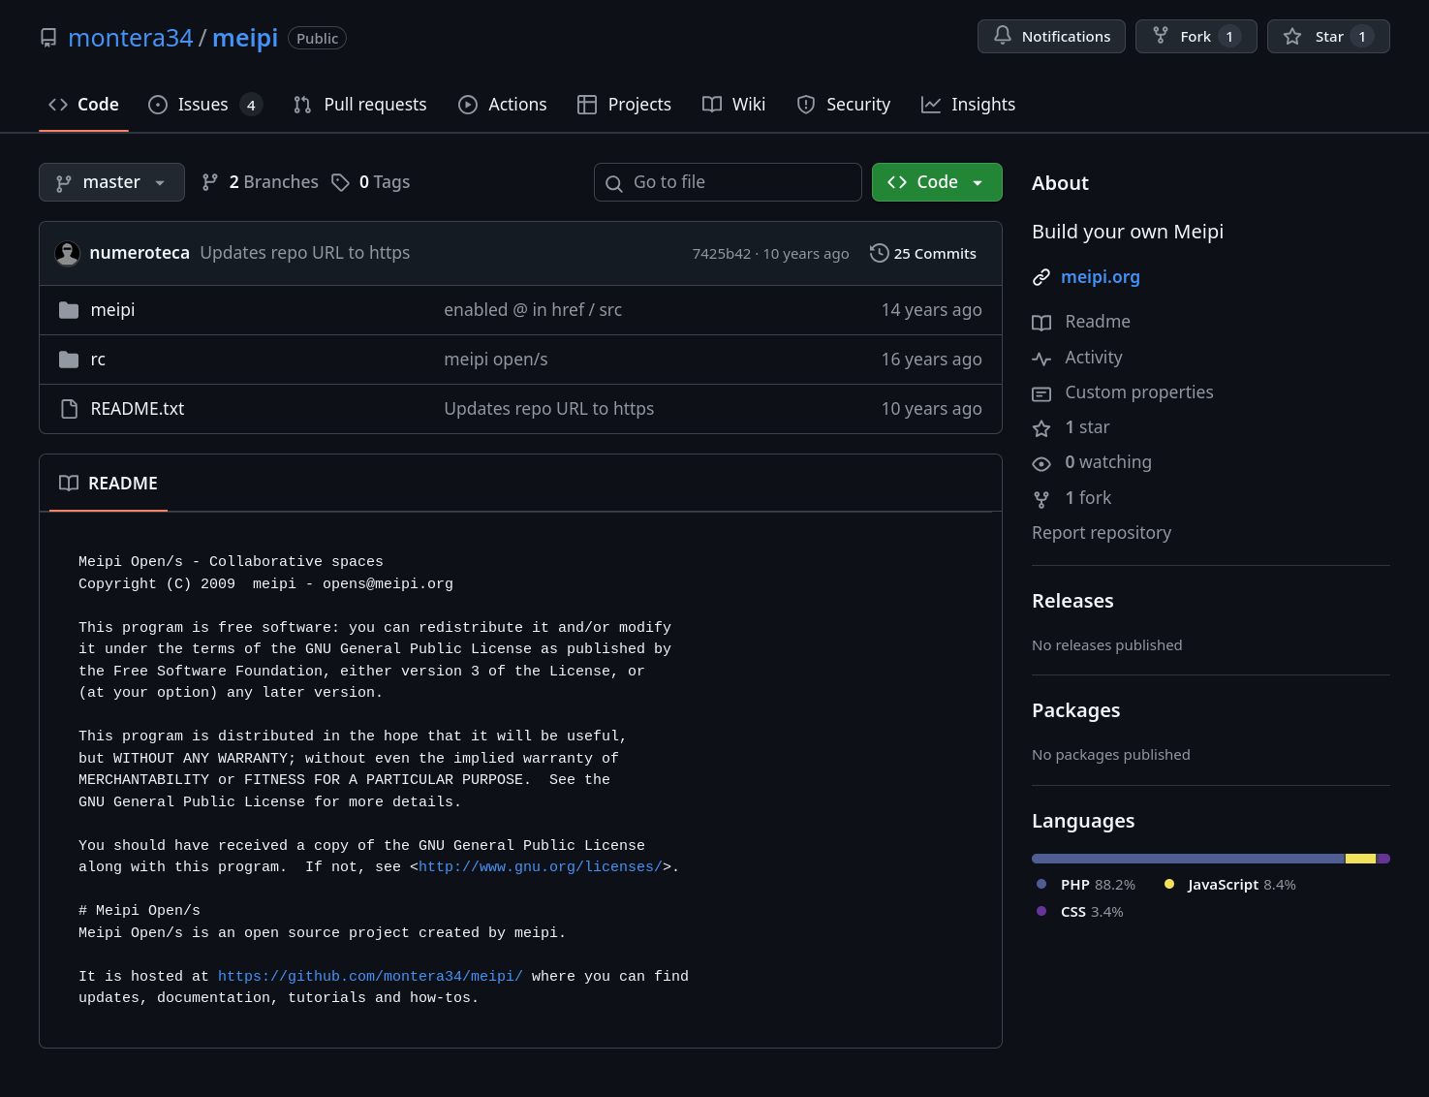Viewport: 1429px width, 1097px height.
Task: Click the Packages heading
Action: pyautogui.click(x=1075, y=710)
